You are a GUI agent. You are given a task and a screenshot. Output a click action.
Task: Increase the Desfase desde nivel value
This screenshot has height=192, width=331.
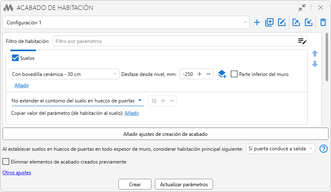pos(199,74)
